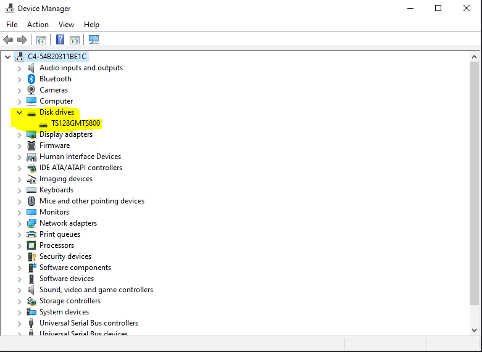Expand the Network adapters node

[x=19, y=224]
